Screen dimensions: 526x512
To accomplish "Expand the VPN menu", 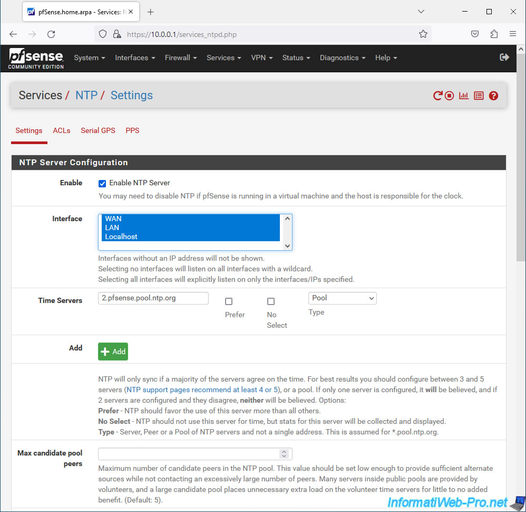I will point(261,58).
